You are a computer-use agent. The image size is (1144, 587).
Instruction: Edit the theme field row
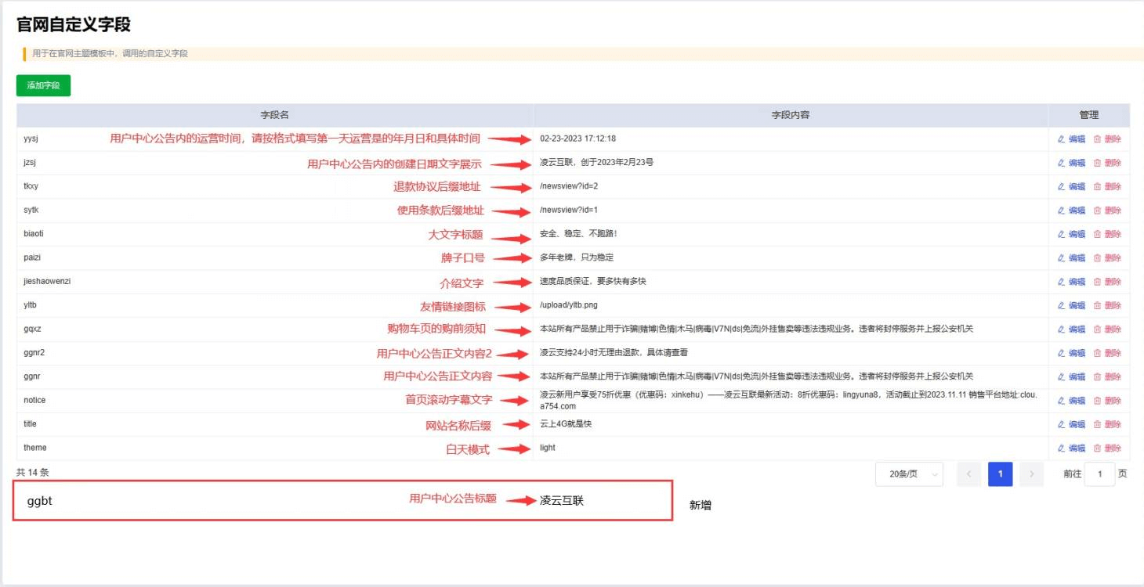point(1071,448)
